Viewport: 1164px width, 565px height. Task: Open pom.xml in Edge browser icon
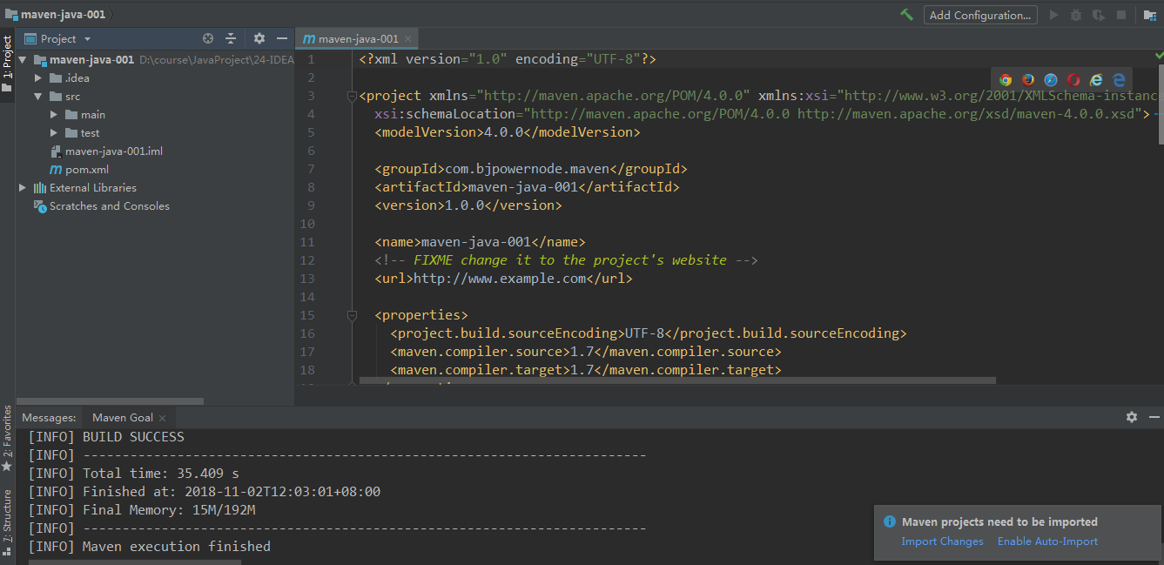pos(1119,80)
